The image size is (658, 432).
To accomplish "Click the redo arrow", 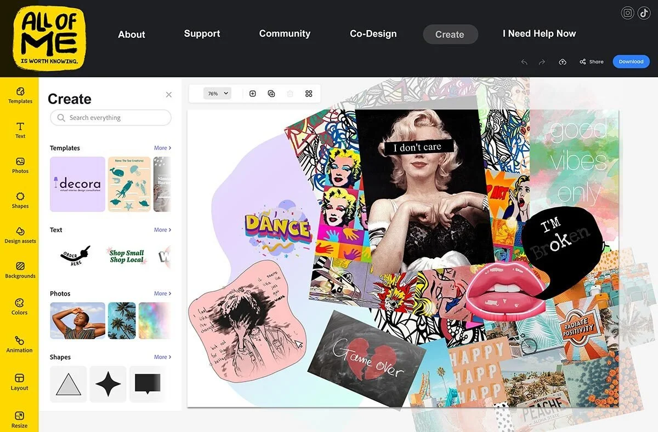I will click(542, 62).
